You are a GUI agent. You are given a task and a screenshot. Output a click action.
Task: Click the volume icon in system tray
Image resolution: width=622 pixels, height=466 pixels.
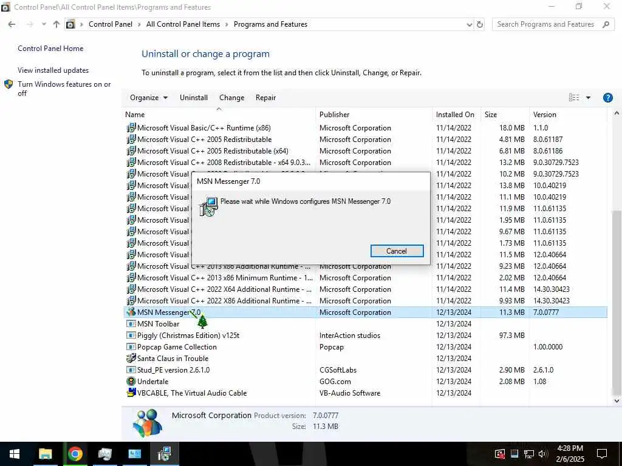pos(543,454)
